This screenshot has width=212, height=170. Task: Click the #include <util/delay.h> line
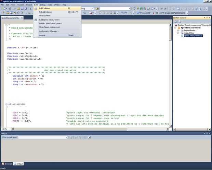22,56
